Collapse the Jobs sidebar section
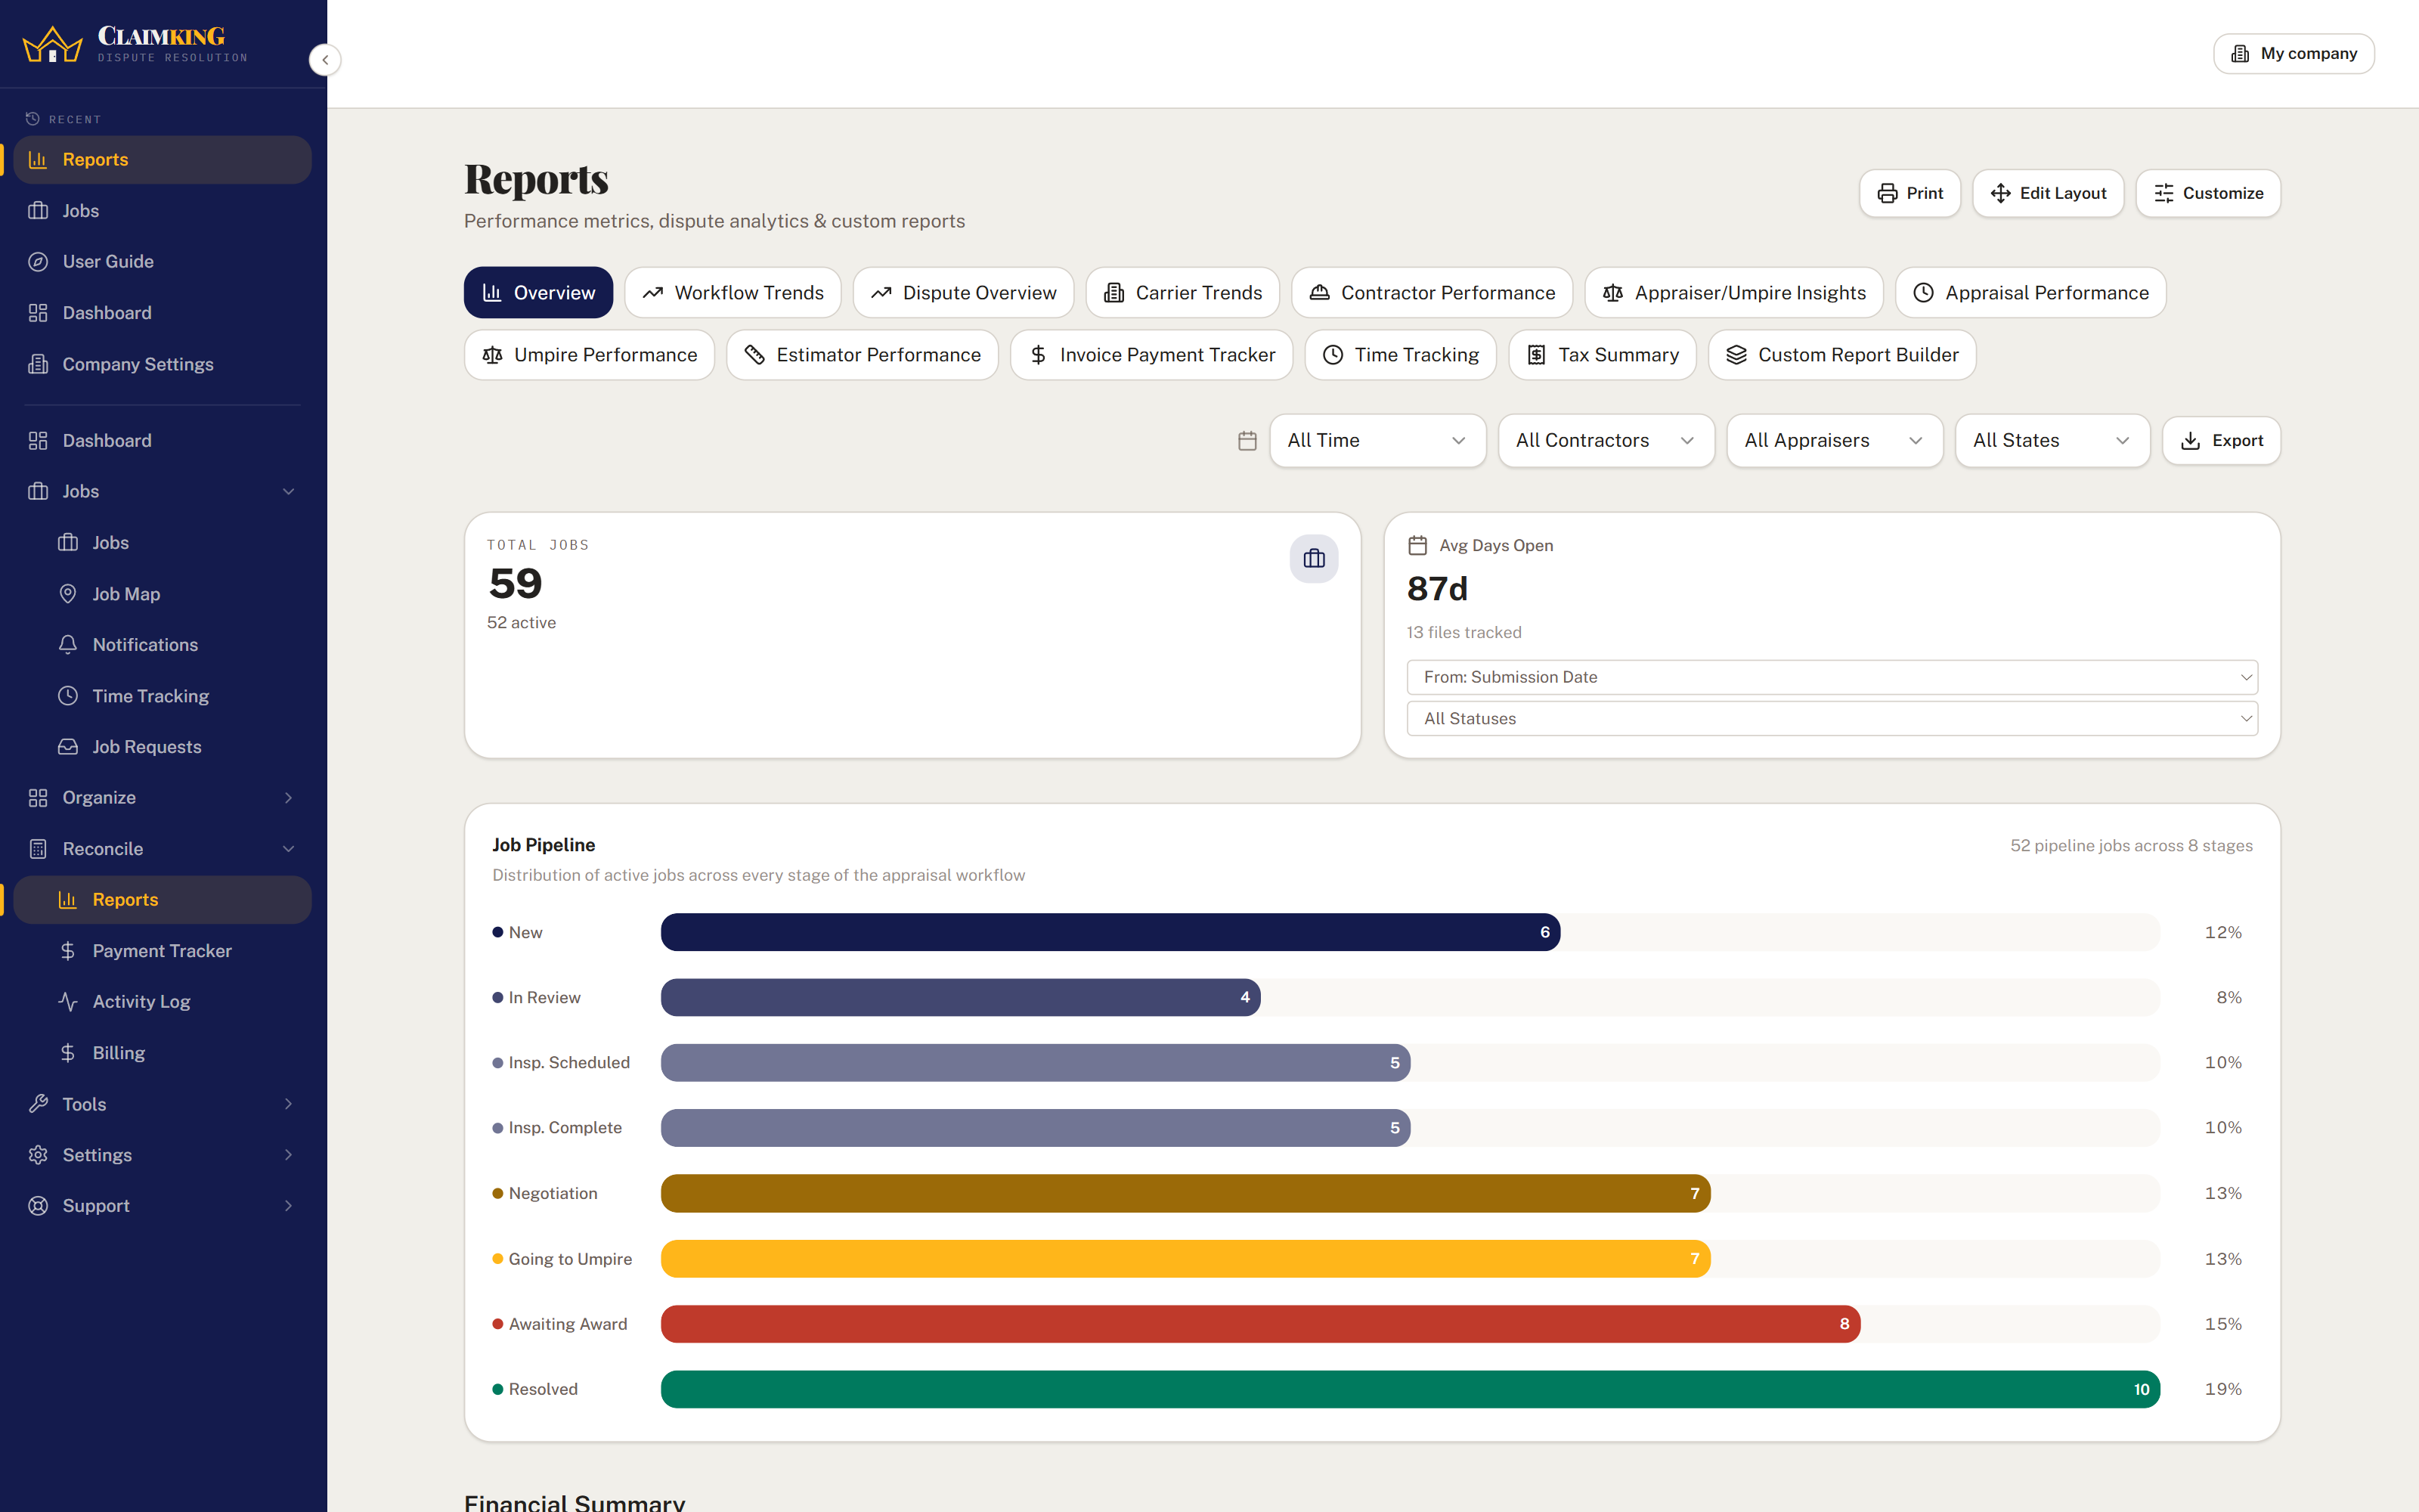Viewport: 2419px width, 1512px height. tap(163, 492)
